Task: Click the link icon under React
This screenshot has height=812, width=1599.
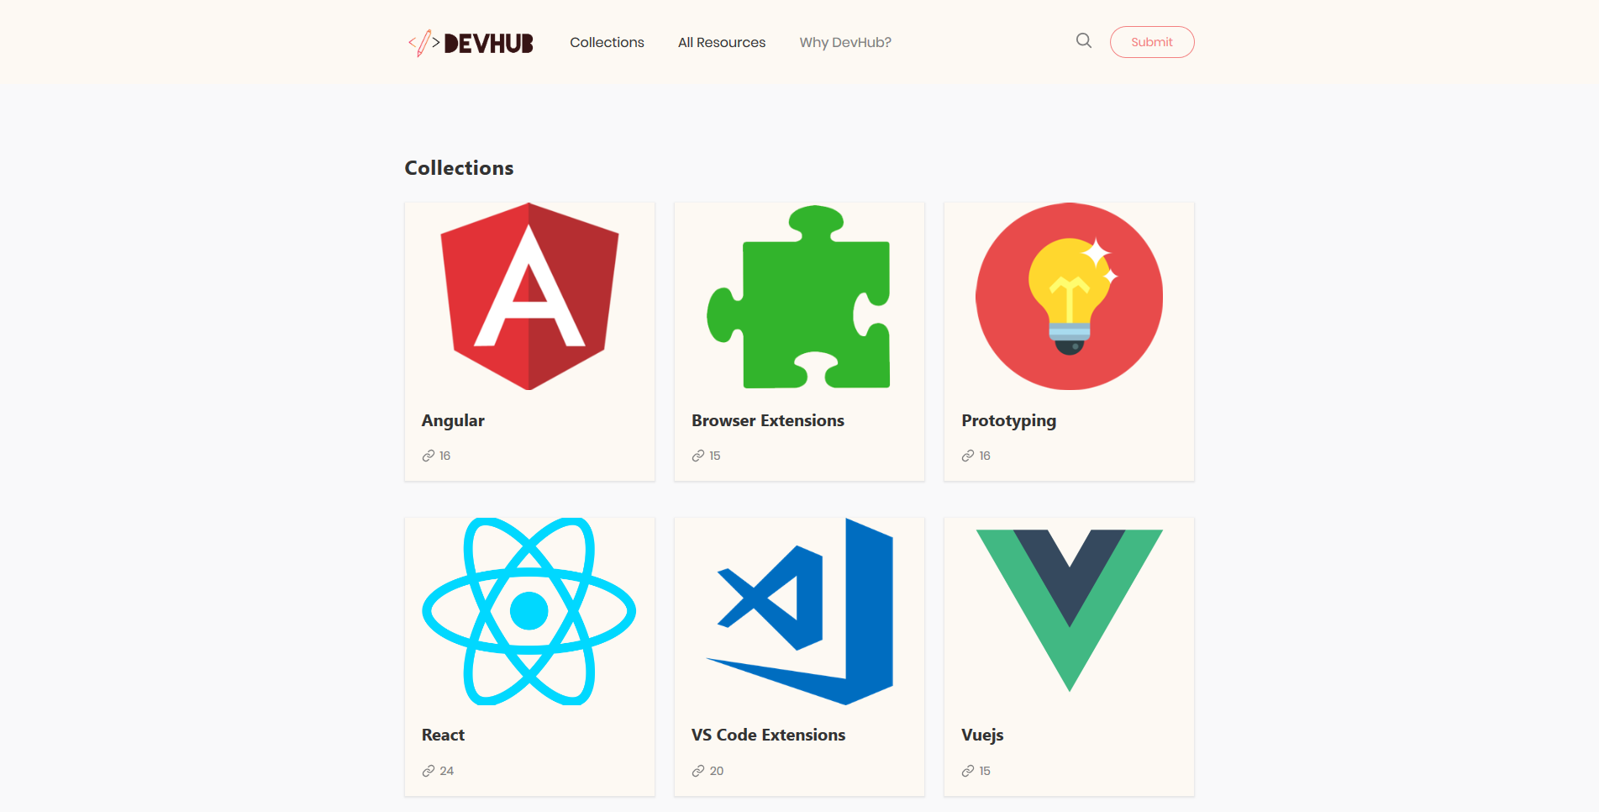Action: tap(428, 770)
